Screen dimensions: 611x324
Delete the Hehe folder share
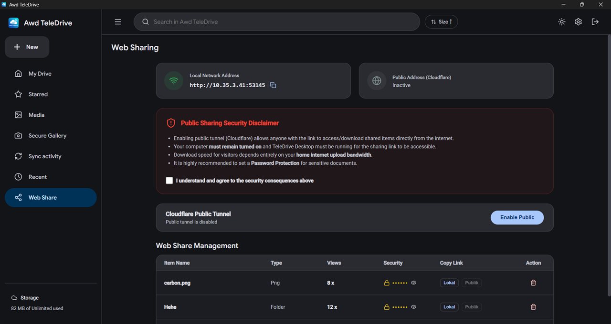point(533,307)
